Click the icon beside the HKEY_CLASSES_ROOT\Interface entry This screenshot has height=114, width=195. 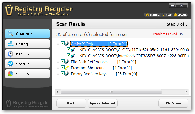coord(73,56)
